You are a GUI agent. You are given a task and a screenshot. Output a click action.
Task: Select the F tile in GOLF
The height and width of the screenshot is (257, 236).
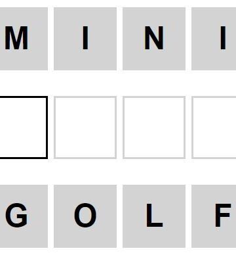click(x=214, y=216)
